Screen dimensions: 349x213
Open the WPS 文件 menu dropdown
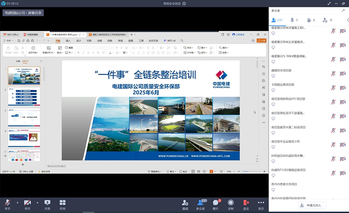tap(10, 40)
